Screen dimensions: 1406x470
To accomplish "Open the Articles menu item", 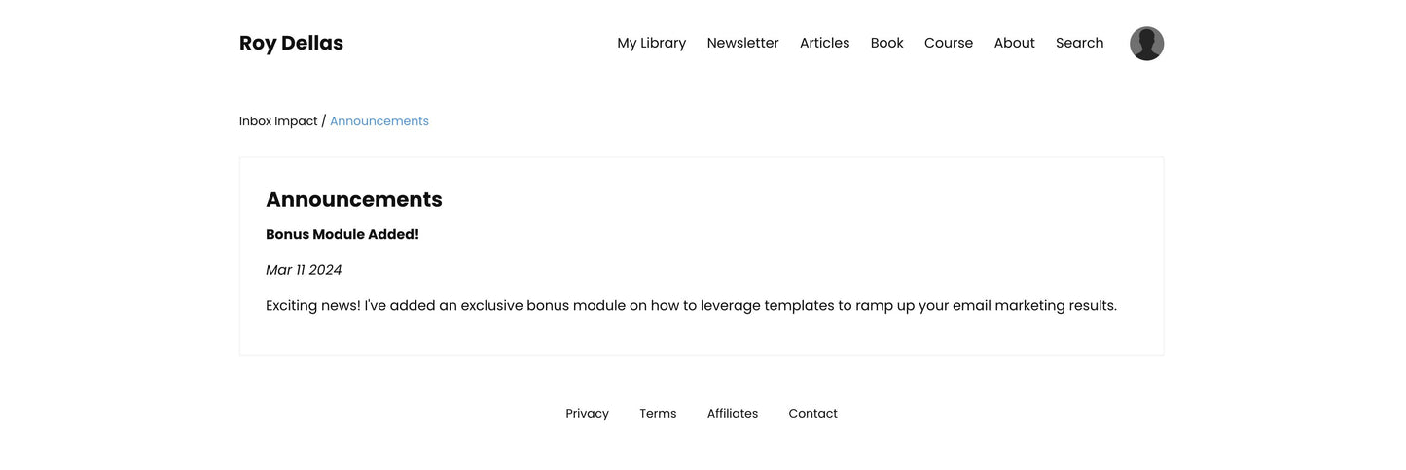I will coord(824,43).
